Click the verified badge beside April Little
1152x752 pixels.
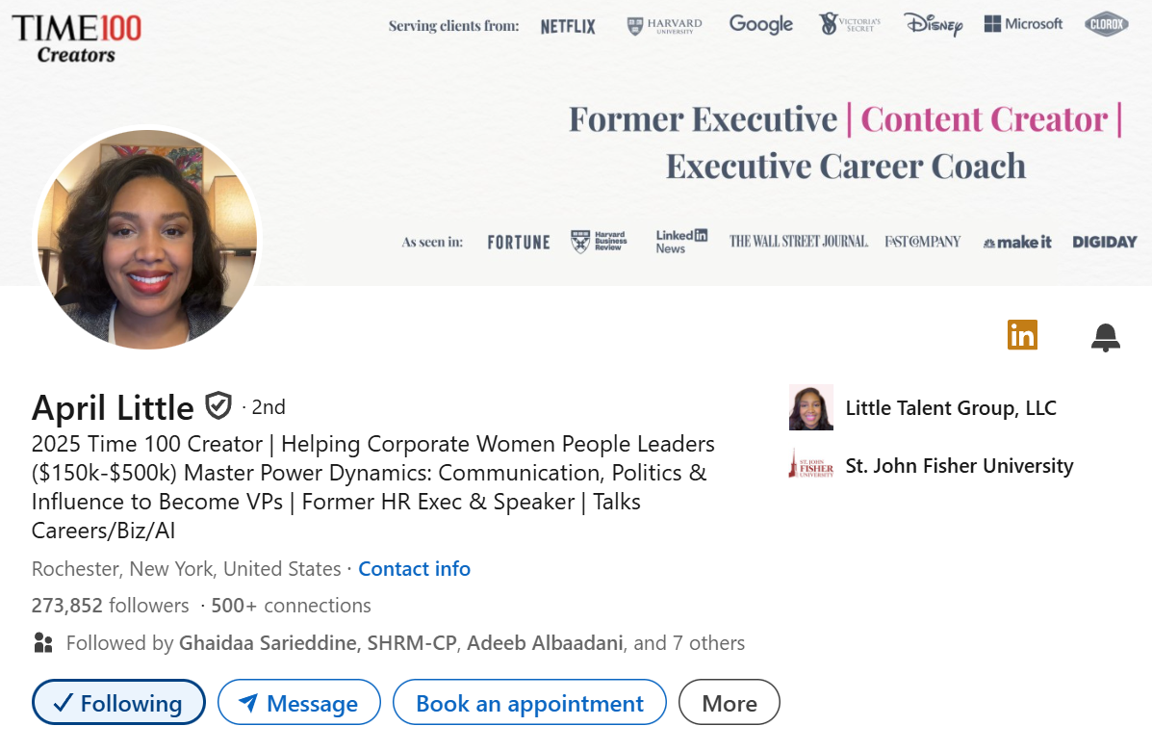tap(218, 406)
